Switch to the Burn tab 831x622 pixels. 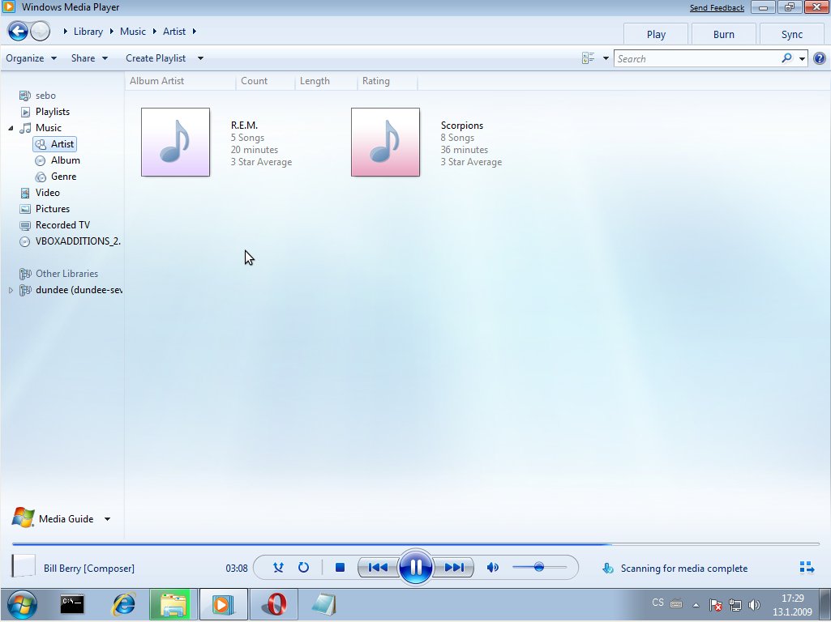coord(723,34)
